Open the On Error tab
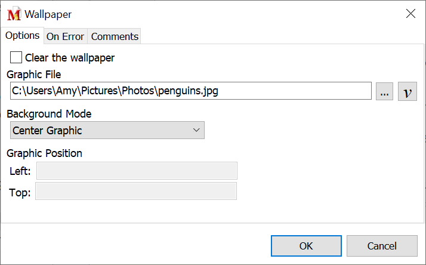This screenshot has width=426, height=265. click(x=66, y=36)
